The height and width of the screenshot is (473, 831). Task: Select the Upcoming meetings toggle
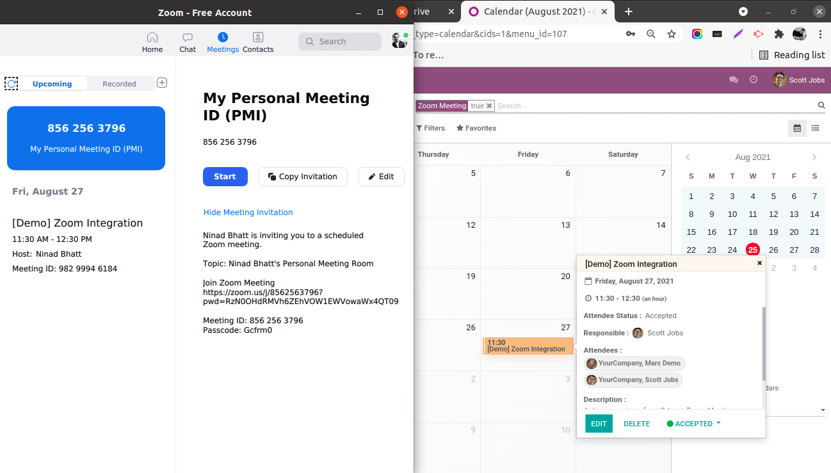(52, 84)
